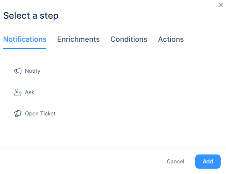Viewport: 226px width, 174px height.
Task: Click the blue Add button
Action: click(208, 162)
